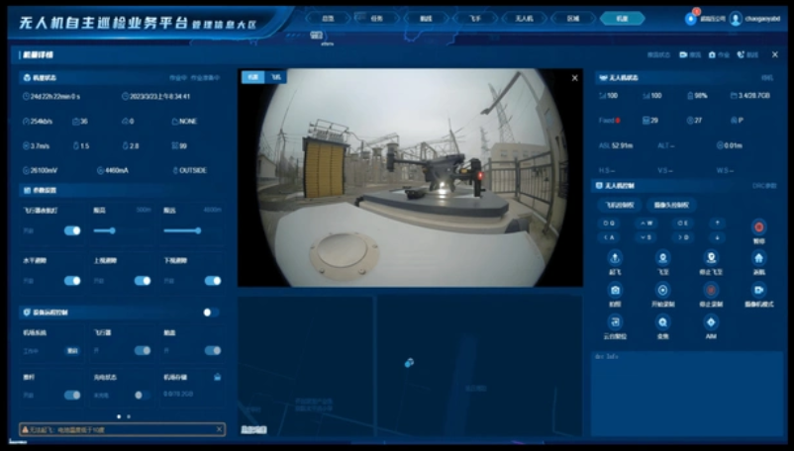The image size is (794, 451).
Task: Click the red pause (暂停) icon
Action: pyautogui.click(x=759, y=227)
